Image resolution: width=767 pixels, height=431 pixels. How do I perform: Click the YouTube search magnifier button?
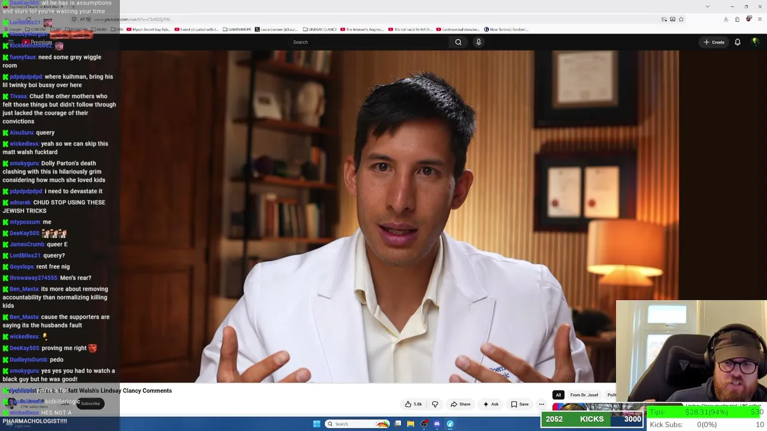tap(458, 42)
